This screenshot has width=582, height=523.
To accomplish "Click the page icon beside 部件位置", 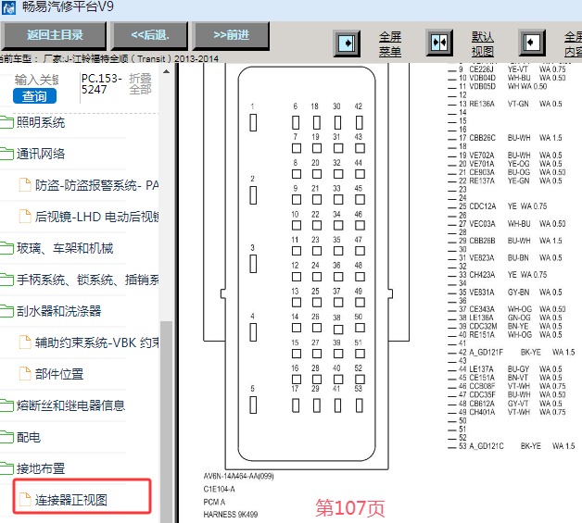I will pos(25,374).
